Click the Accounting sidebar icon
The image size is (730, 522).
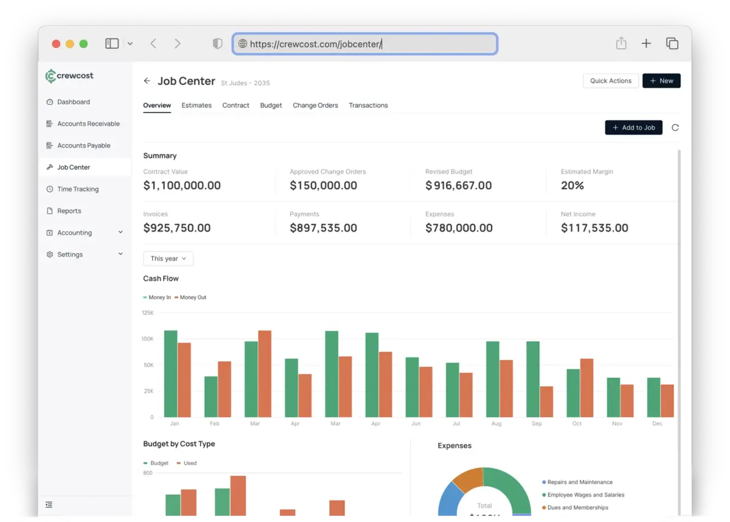tap(50, 233)
